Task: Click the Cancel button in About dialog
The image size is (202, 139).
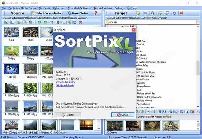Action: coord(123,115)
